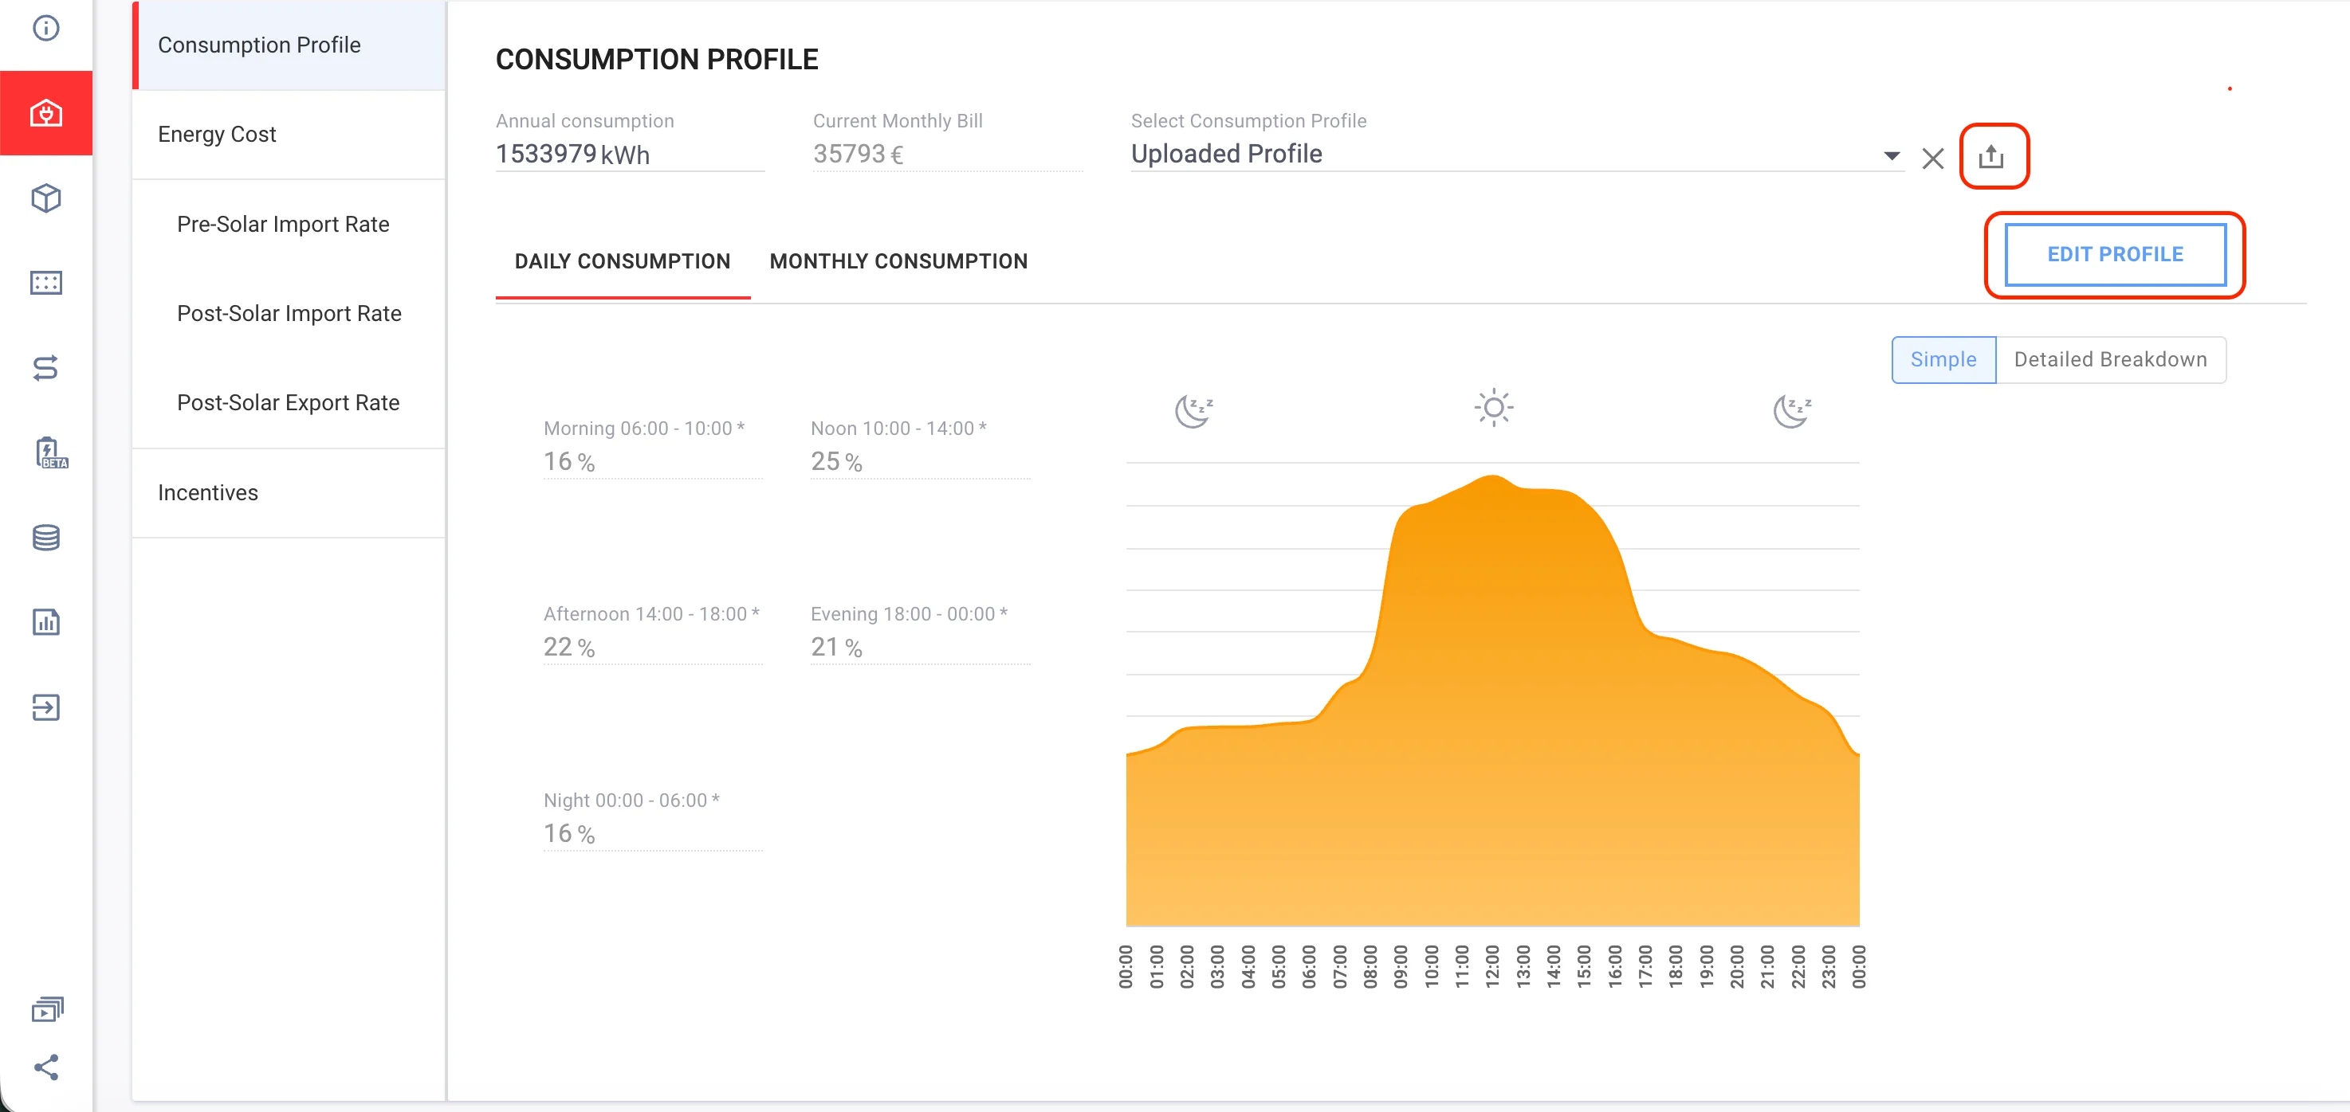This screenshot has height=1112, width=2350.
Task: Select the consumption (house plug) sidebar icon
Action: 45,113
